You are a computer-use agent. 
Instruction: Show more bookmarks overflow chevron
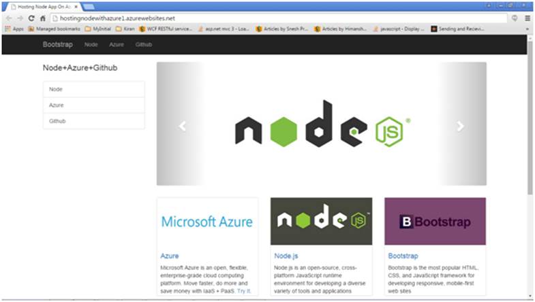527,29
